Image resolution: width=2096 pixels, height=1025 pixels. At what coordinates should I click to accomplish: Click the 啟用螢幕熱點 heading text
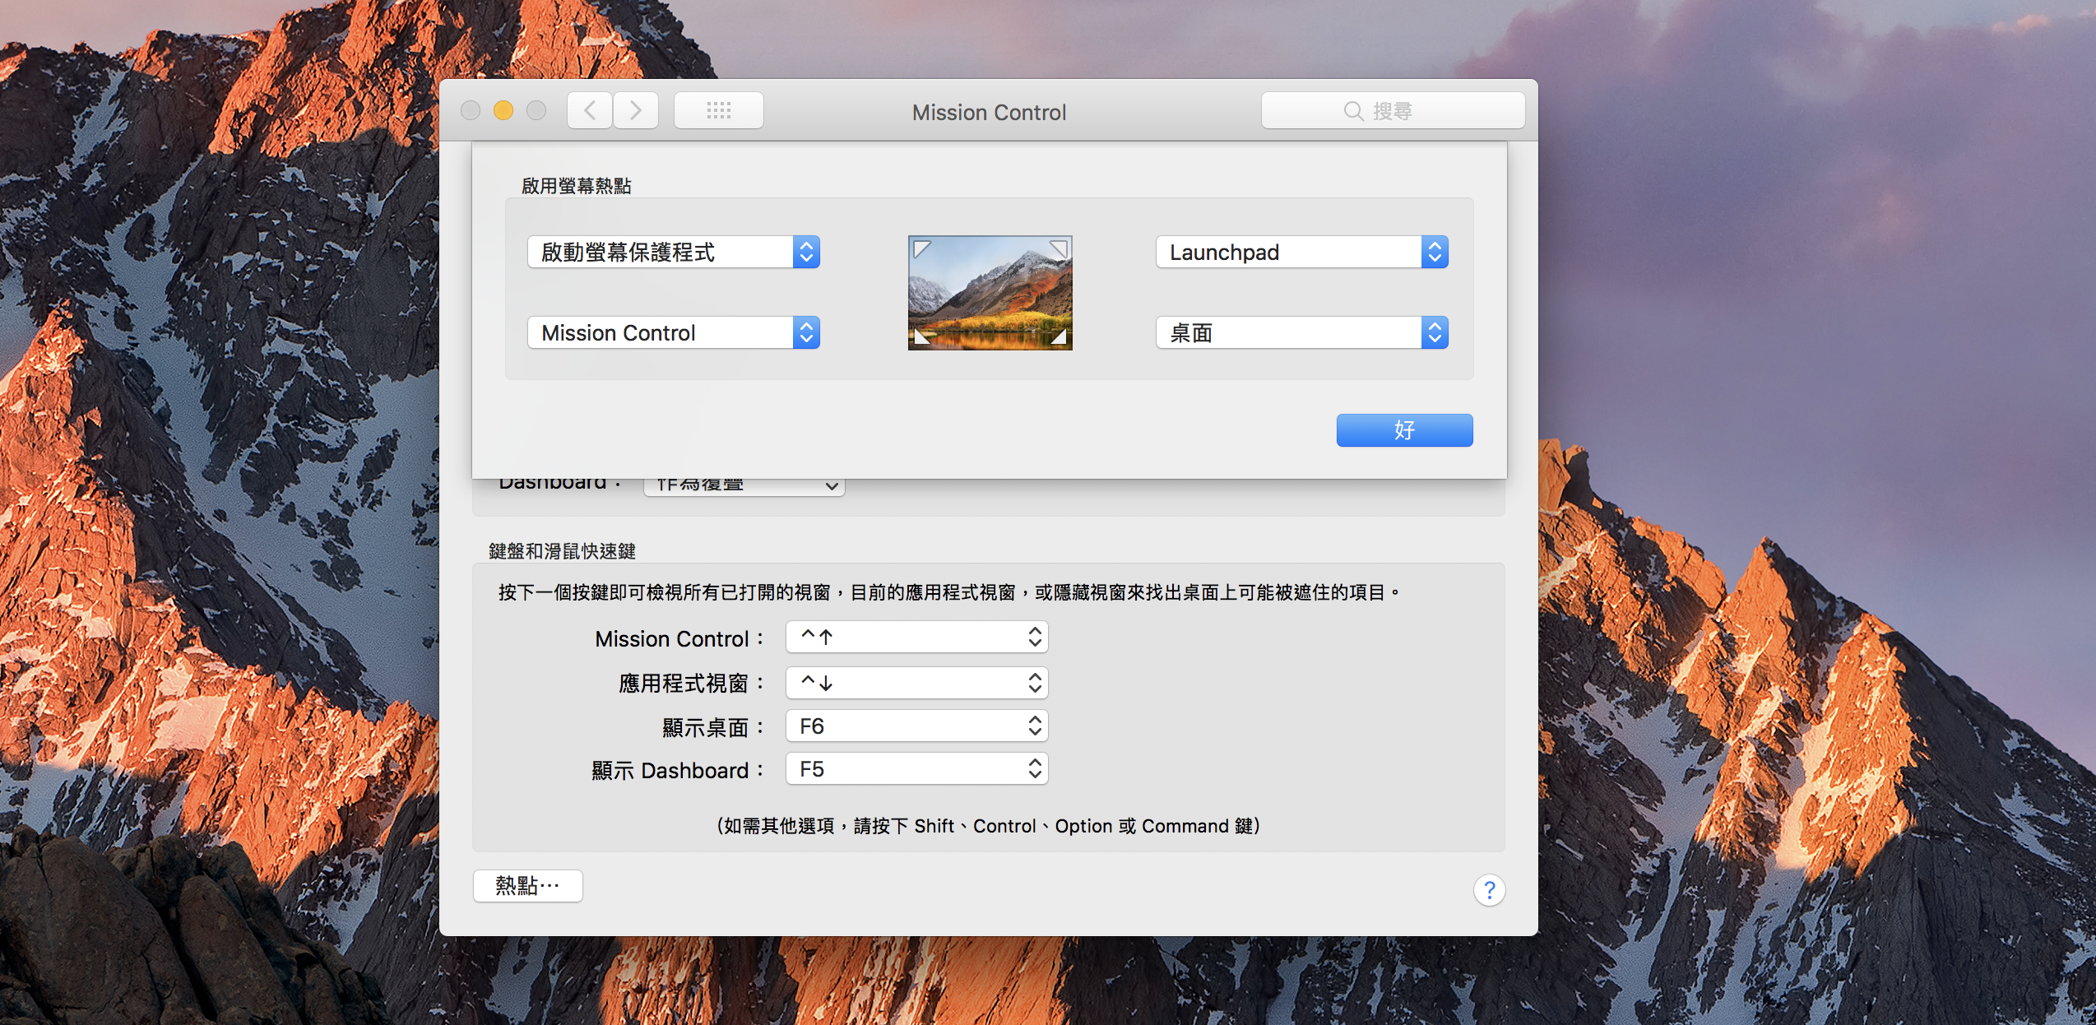click(576, 186)
